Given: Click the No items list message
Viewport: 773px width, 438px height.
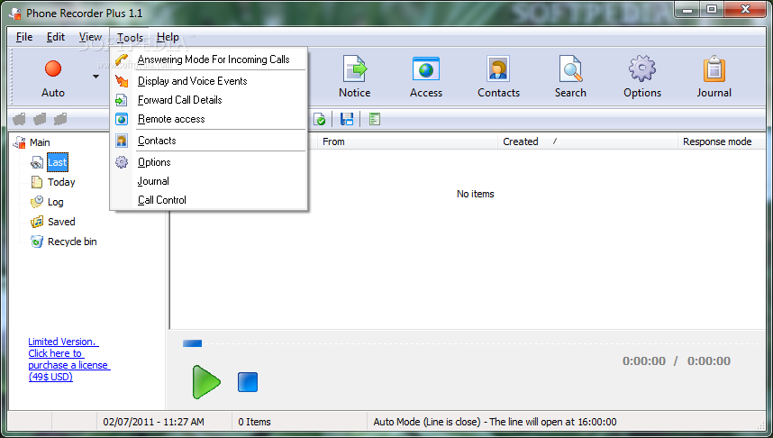Looking at the screenshot, I should pos(475,194).
